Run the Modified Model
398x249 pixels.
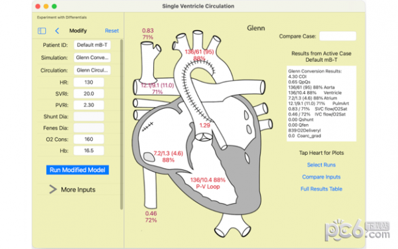click(x=78, y=170)
